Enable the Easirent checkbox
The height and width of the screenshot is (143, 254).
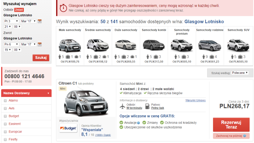coord(5,124)
